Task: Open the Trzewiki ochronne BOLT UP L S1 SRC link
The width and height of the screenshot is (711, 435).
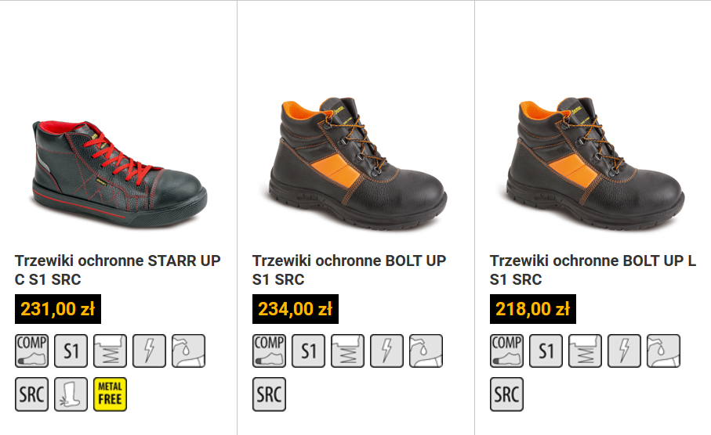Action: (593, 270)
